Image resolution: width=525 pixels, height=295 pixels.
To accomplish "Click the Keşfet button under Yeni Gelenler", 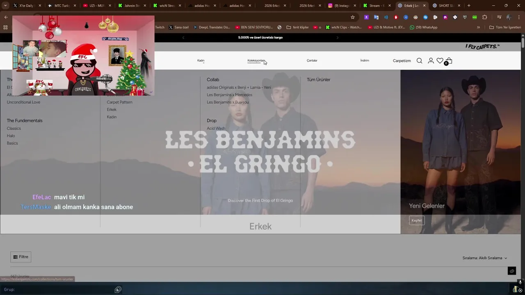I will pos(416,220).
